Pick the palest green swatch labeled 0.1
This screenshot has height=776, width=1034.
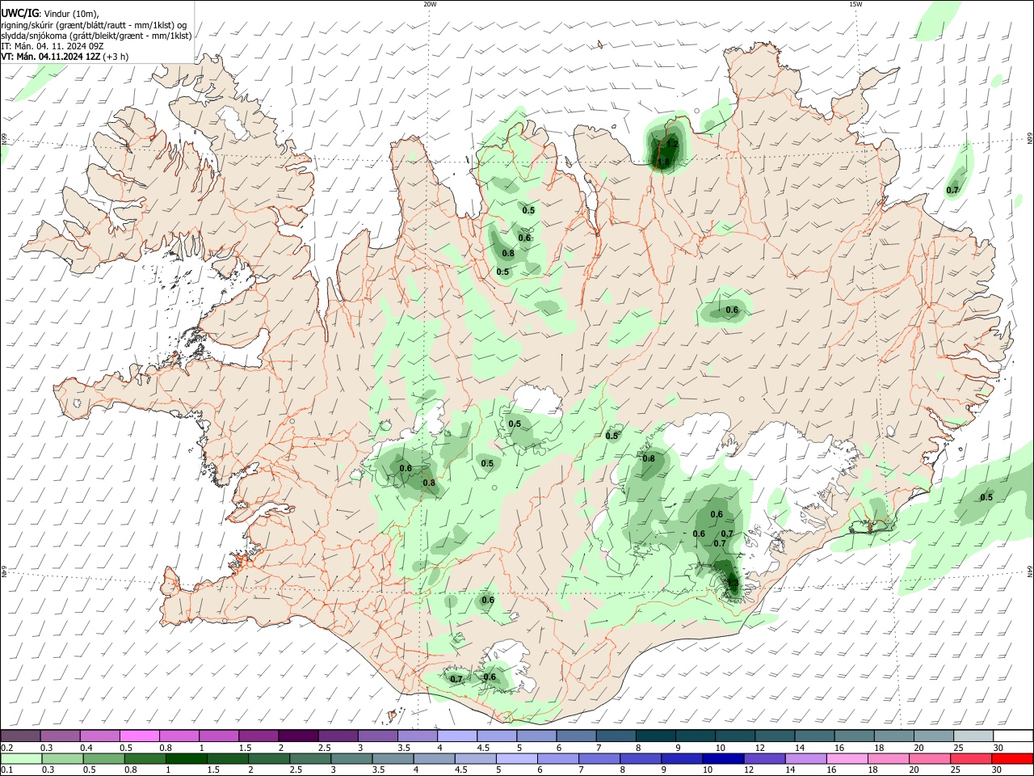point(20,759)
